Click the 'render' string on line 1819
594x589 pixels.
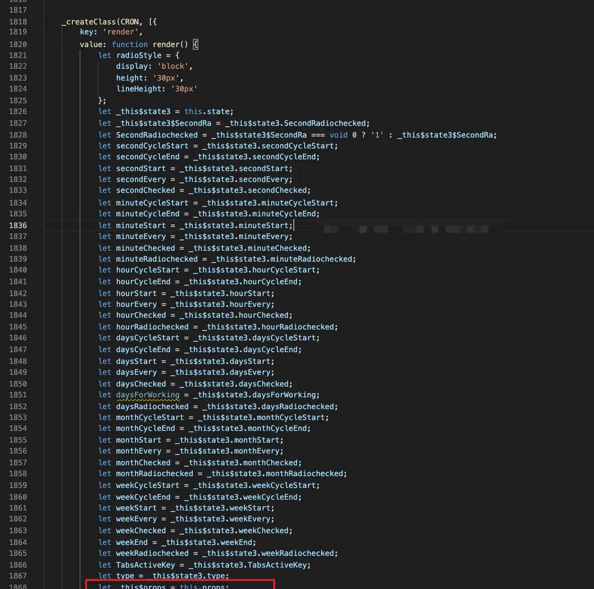(121, 32)
